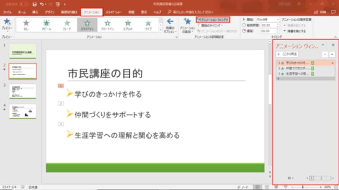The height and width of the screenshot is (190, 339).
Task: Open the animation pane options dropdown arrow
Action: 323,45
